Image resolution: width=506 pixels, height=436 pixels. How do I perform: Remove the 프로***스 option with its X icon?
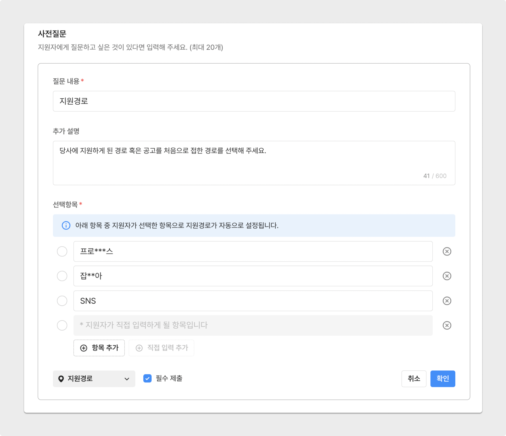(447, 251)
